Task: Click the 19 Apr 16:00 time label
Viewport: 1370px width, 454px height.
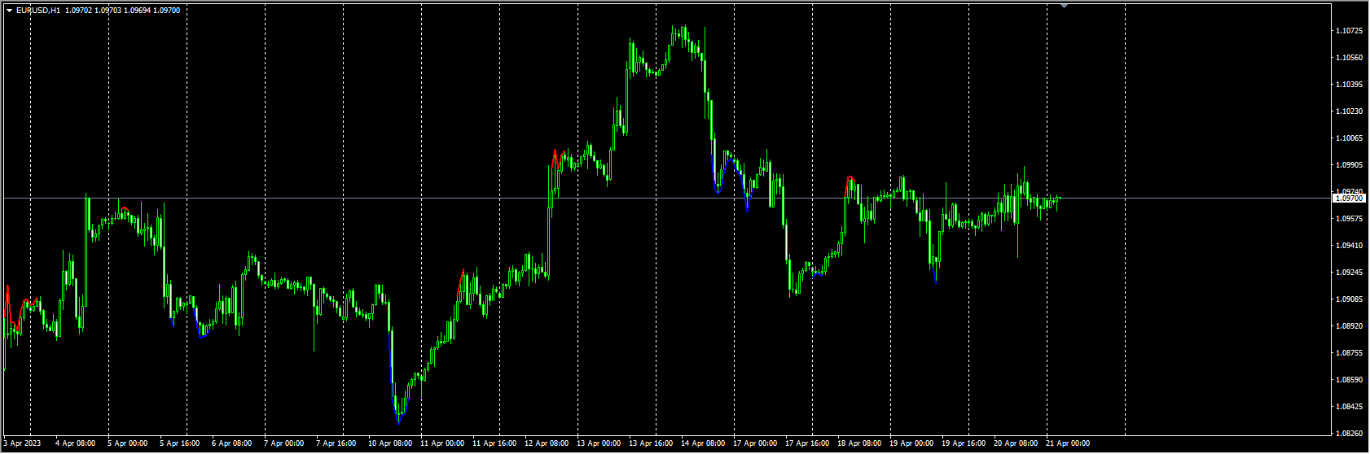Action: pyautogui.click(x=964, y=443)
